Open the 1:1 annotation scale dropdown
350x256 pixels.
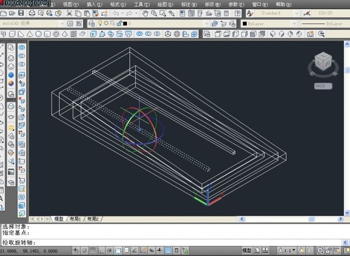(287, 251)
